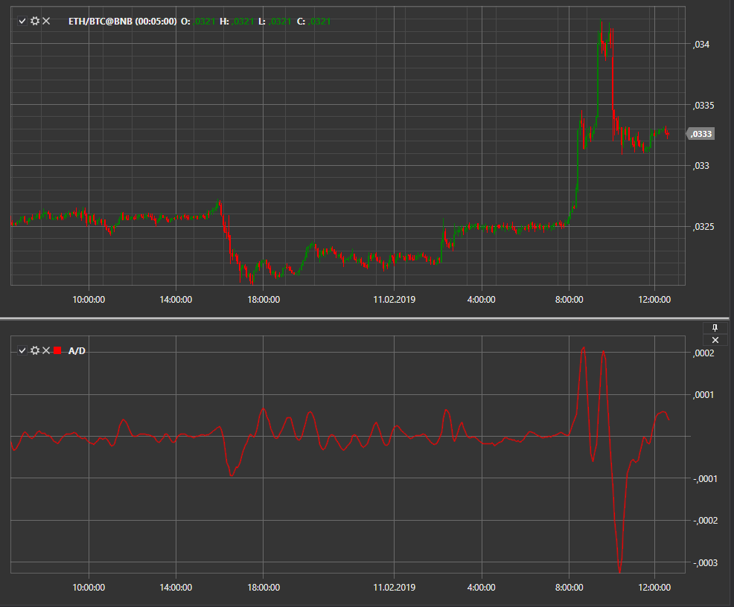Click the -,0003 label on the A/D value axis
The image size is (734, 607).
coord(704,562)
